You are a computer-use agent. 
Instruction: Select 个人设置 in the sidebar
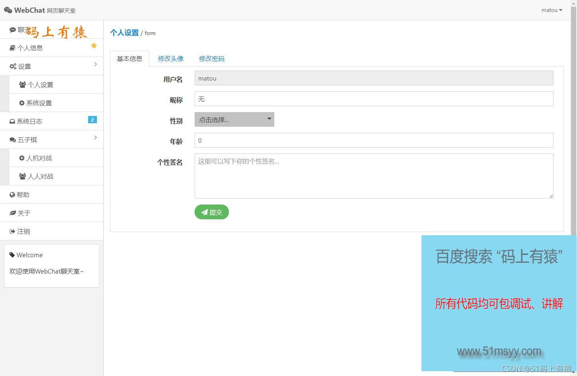click(56, 85)
